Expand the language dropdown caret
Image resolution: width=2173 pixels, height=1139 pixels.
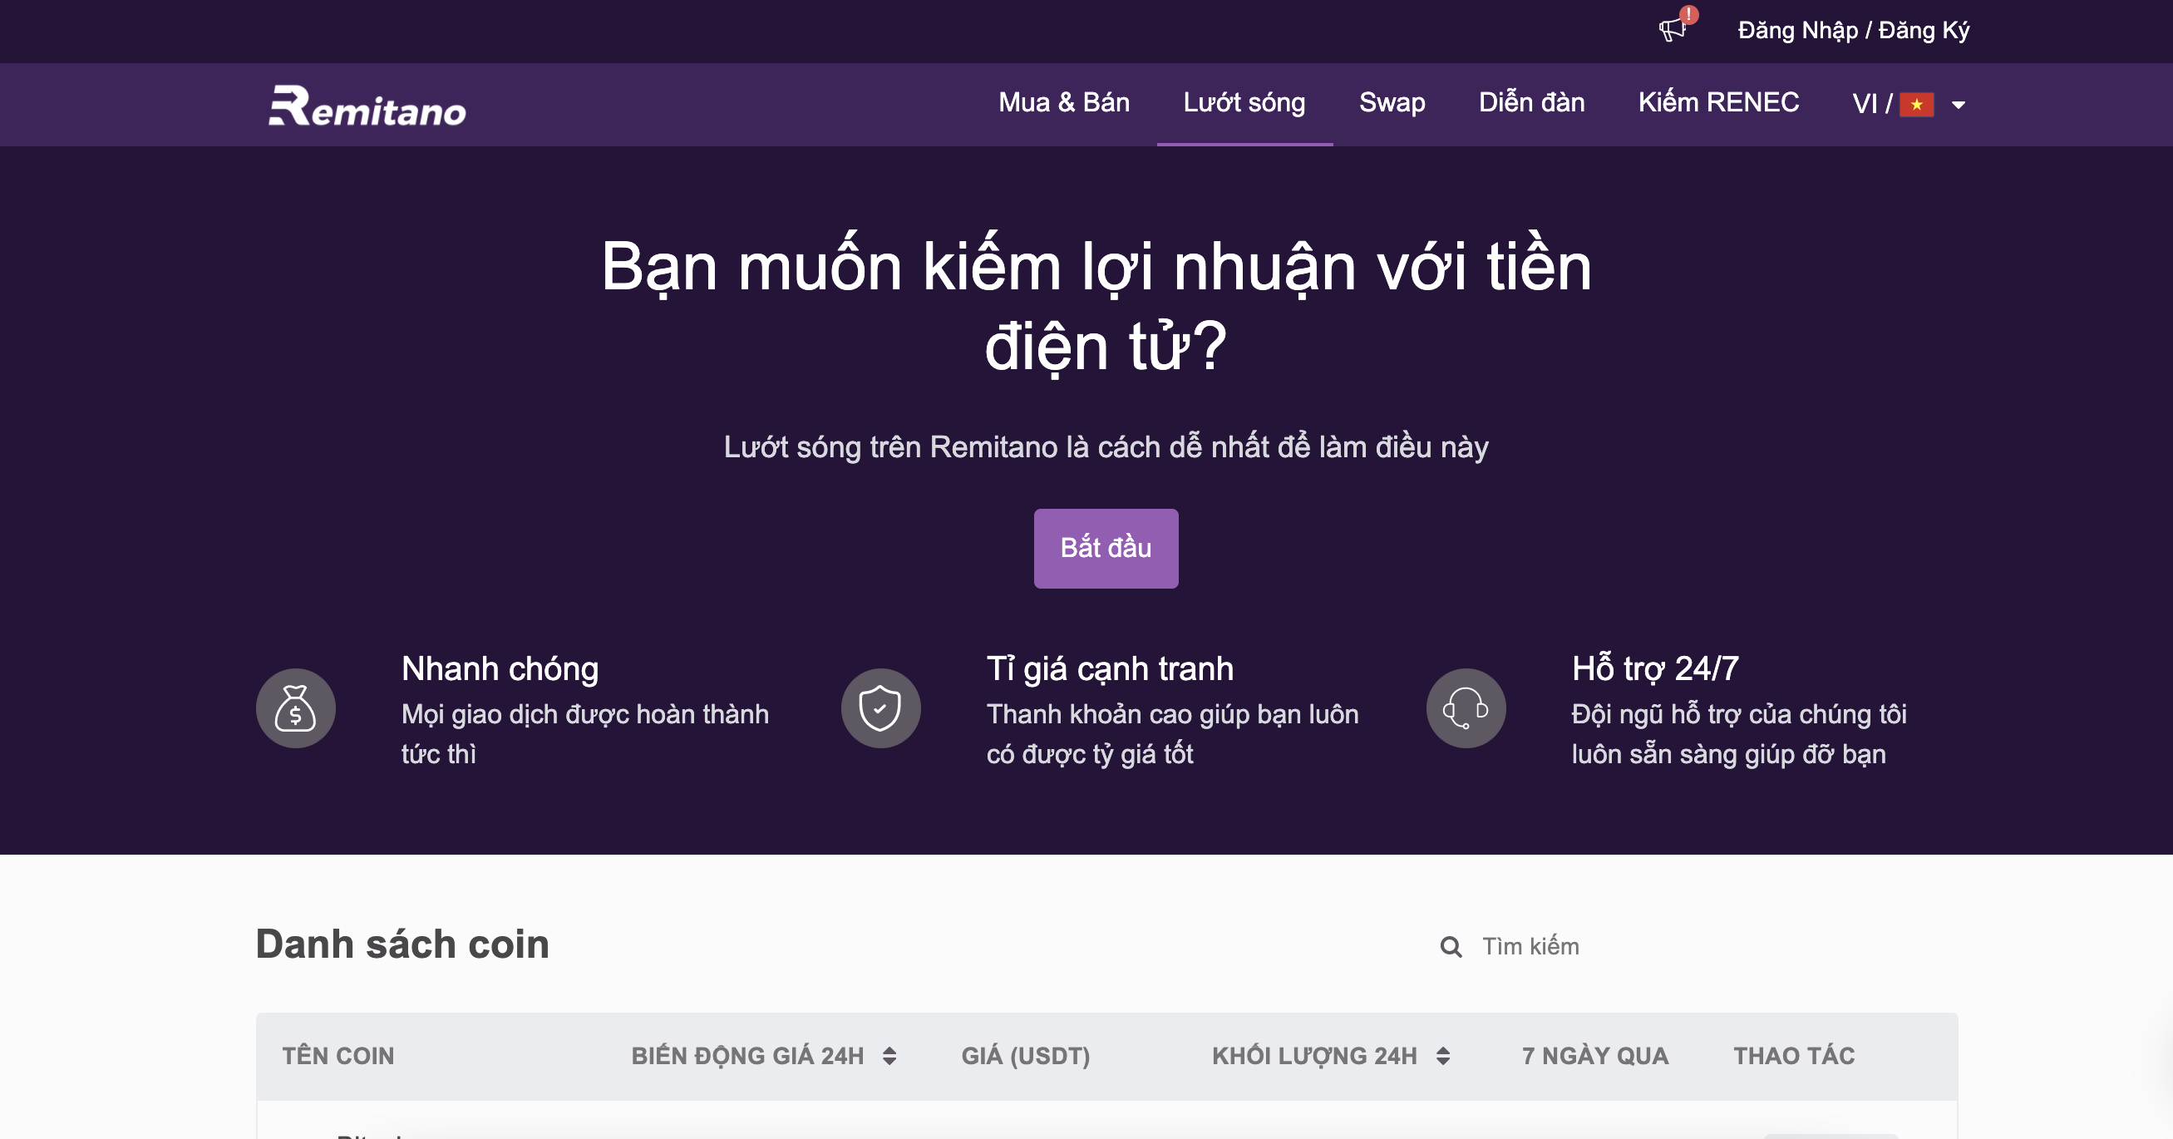(1959, 106)
